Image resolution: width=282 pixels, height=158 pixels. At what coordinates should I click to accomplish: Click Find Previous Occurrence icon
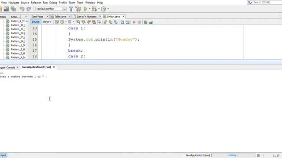pyautogui.click(x=83, y=22)
